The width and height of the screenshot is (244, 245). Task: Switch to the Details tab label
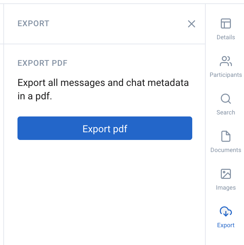click(x=226, y=37)
